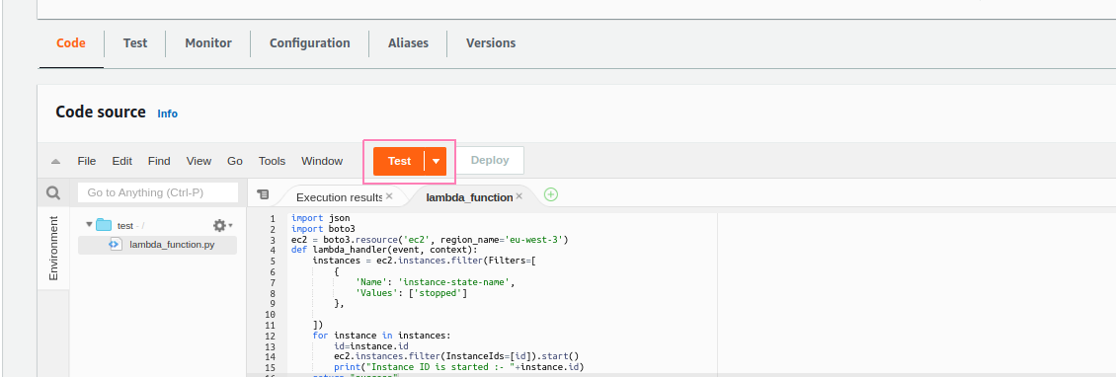
Task: Switch to the Execution results editor tab
Action: pyautogui.click(x=340, y=197)
